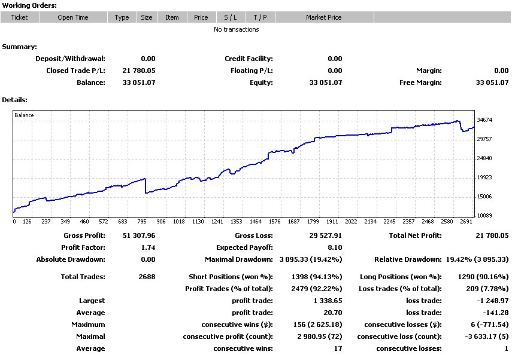Click the T / P column header

pos(260,17)
